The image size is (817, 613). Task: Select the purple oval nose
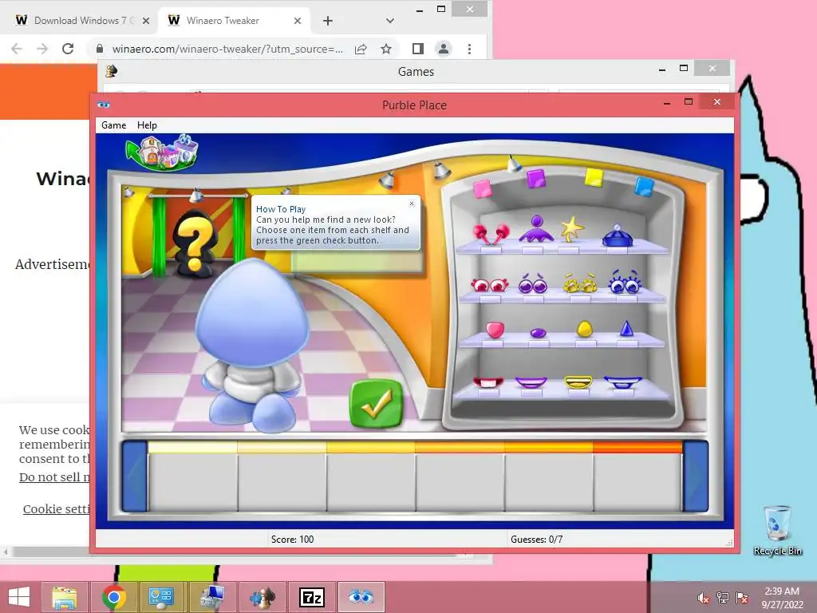click(538, 333)
